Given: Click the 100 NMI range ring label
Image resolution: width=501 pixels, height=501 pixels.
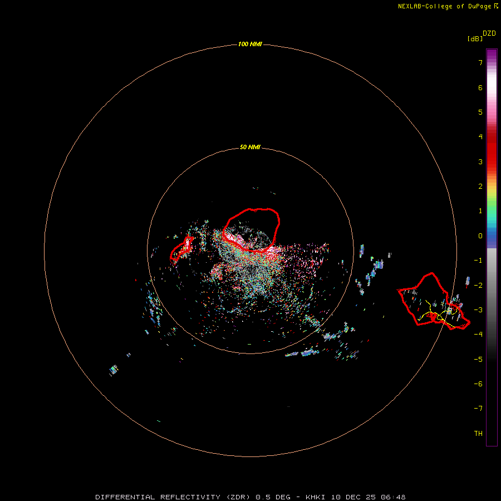Looking at the screenshot, I should pyautogui.click(x=250, y=44).
